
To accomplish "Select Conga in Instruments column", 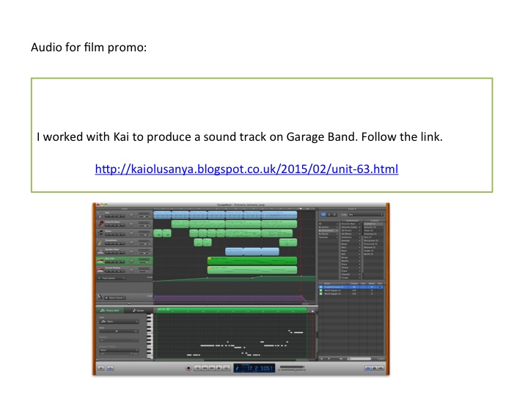I will point(351,277).
